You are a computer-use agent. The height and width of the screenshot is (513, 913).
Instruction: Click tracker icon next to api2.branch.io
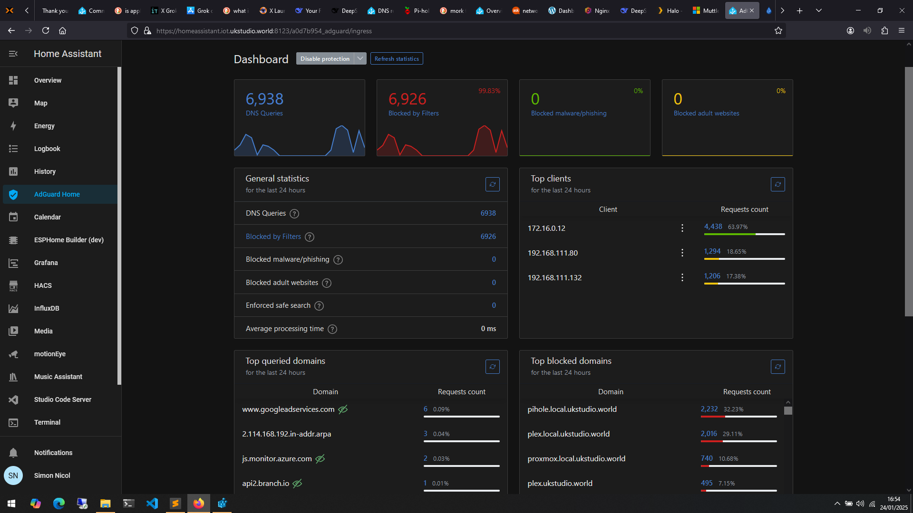click(297, 483)
